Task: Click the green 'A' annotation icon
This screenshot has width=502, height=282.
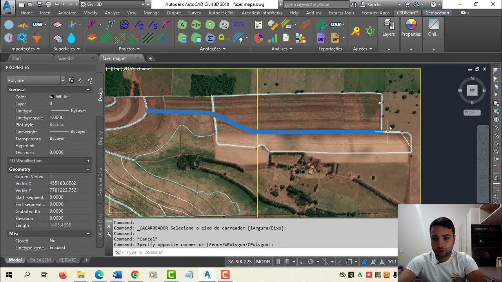Action: [182, 25]
